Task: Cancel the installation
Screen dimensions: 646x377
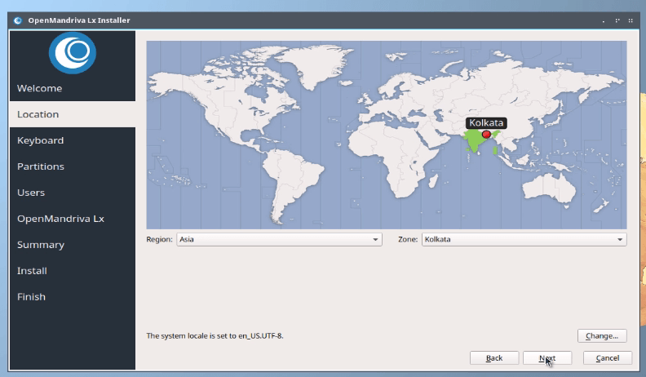Action: click(608, 358)
